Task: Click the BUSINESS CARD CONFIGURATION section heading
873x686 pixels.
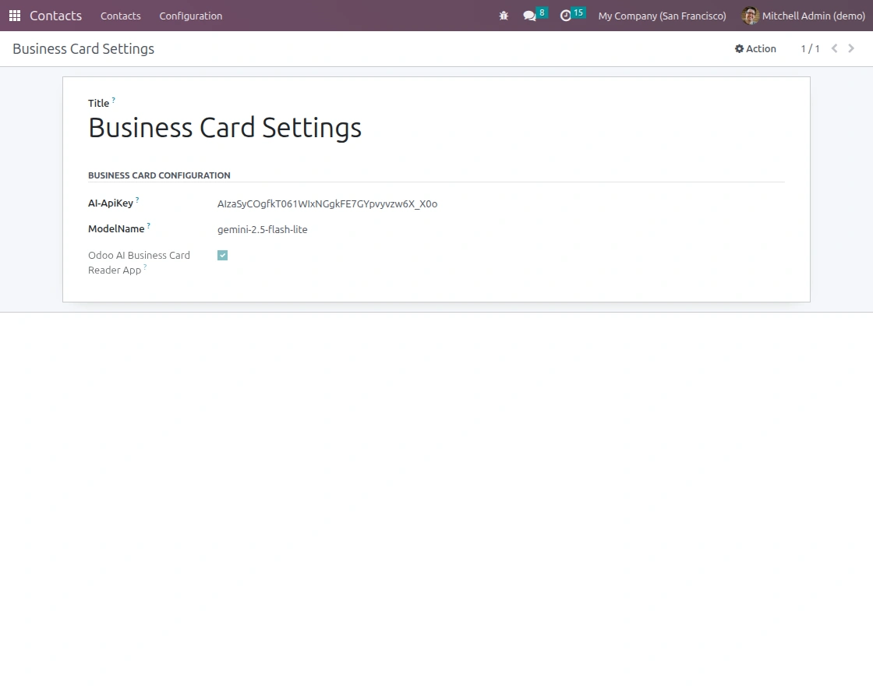Action: click(159, 175)
